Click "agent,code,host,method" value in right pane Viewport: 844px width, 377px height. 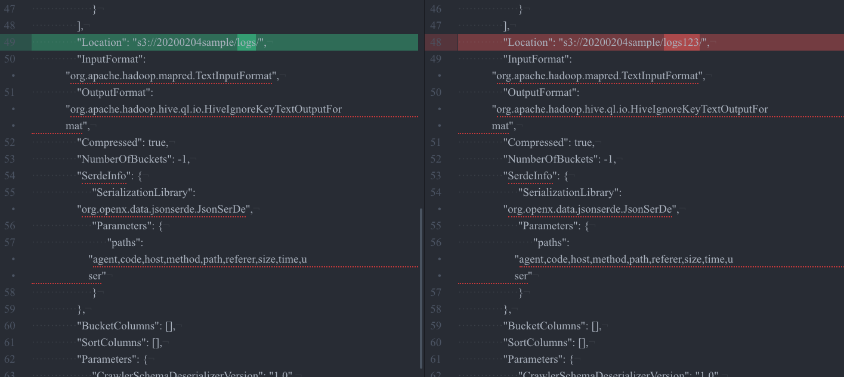[x=624, y=259]
